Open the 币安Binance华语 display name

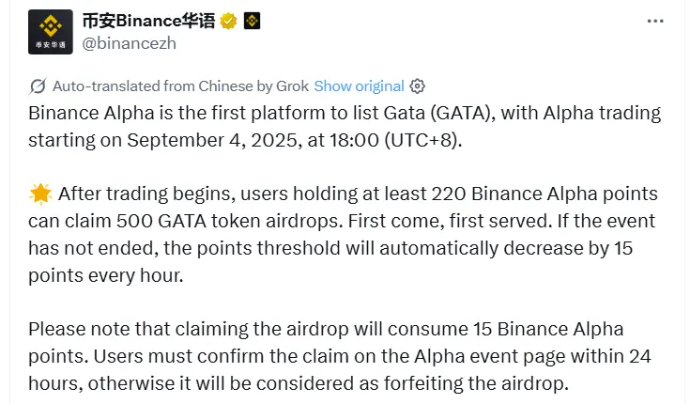tap(149, 21)
